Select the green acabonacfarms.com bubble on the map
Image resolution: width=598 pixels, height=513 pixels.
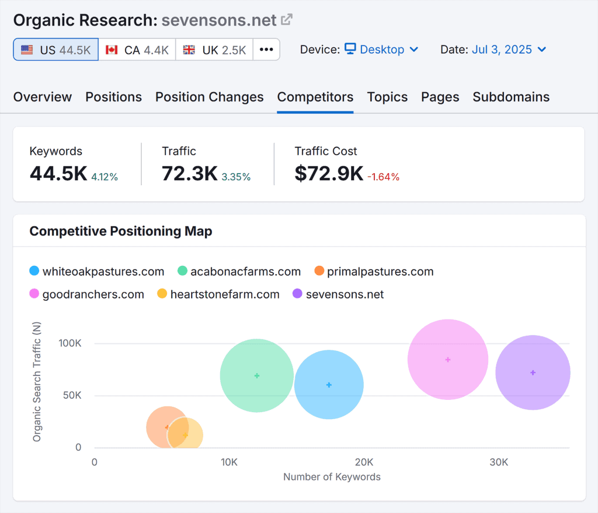pyautogui.click(x=257, y=376)
